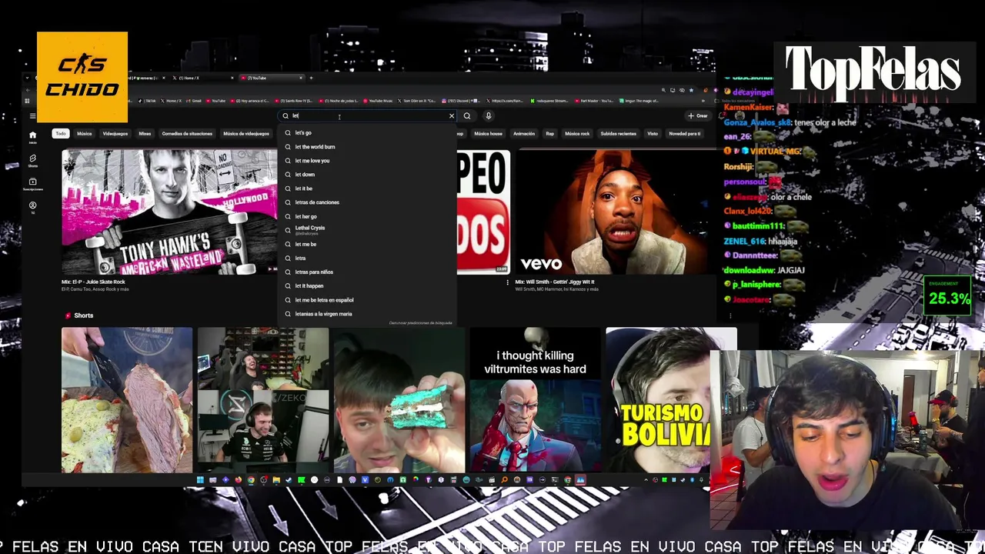Choose suggestion "let me be letra en español"
Image resolution: width=985 pixels, height=554 pixels.
[x=368, y=300]
